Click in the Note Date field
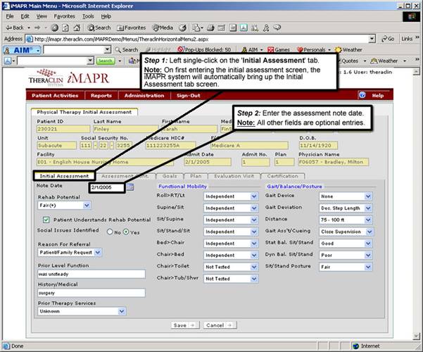This screenshot has width=423, height=352. tap(107, 187)
